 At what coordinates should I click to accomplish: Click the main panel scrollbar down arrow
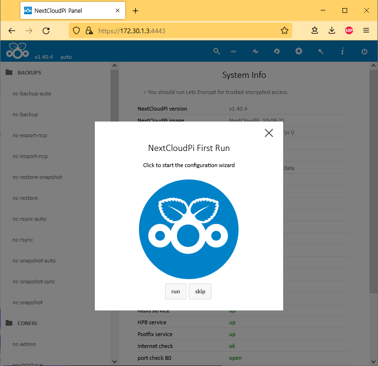[x=373, y=361]
